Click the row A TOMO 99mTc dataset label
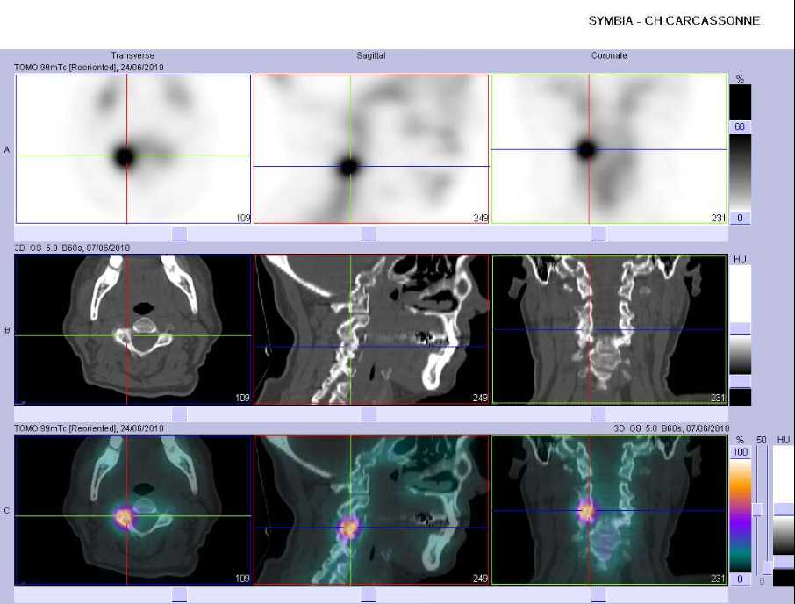This screenshot has width=795, height=604. [x=89, y=67]
